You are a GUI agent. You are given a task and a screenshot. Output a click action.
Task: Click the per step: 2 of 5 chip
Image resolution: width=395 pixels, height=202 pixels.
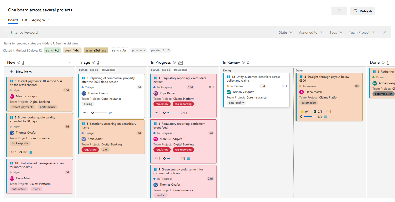(160, 50)
